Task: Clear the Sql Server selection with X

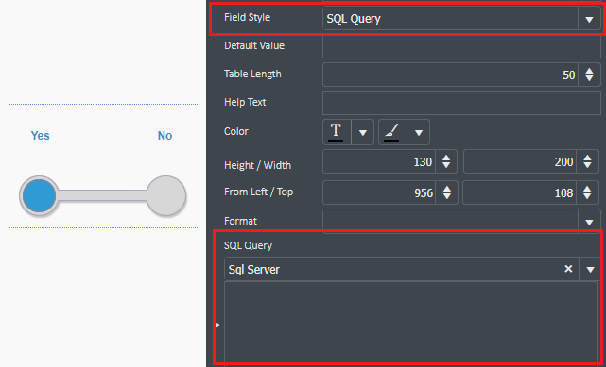Action: point(568,269)
